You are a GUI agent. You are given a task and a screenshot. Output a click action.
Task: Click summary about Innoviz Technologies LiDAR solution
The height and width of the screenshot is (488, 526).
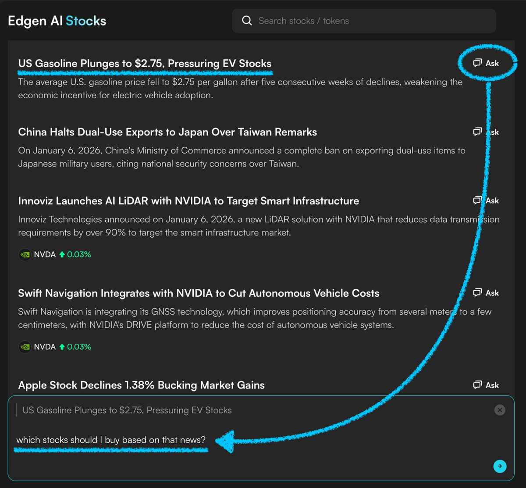[x=259, y=226]
